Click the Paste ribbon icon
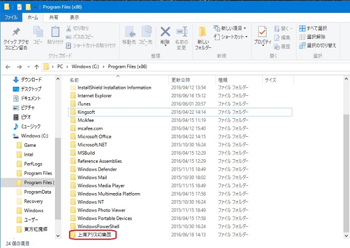The image size is (350, 248). click(55, 35)
